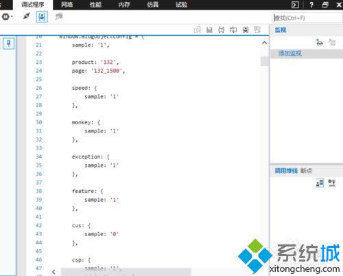Viewport: 343px width, 276px height.
Task: Click the 添加监视 link
Action: click(x=290, y=54)
